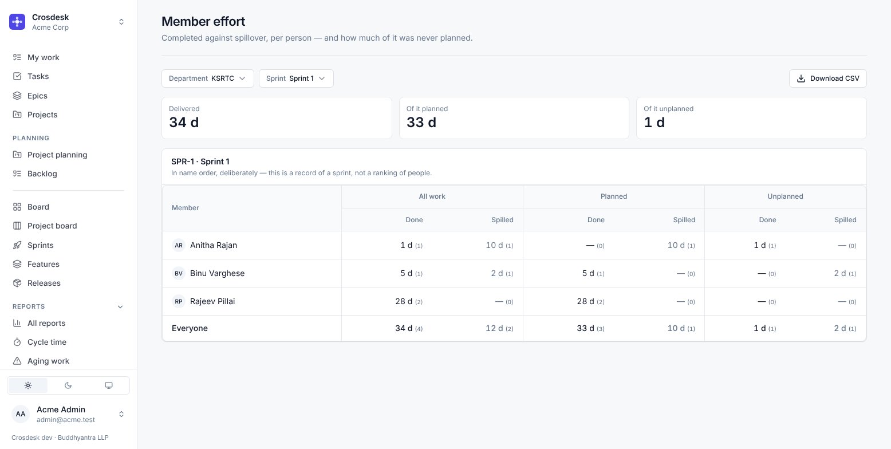Switch to dark theme moon toggle
The height and width of the screenshot is (449, 891).
point(68,385)
